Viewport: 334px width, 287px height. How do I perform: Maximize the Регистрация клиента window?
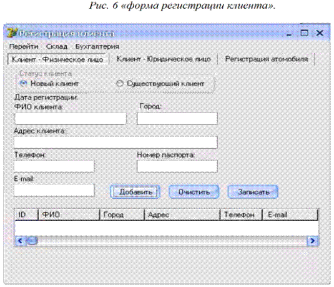pos(304,33)
